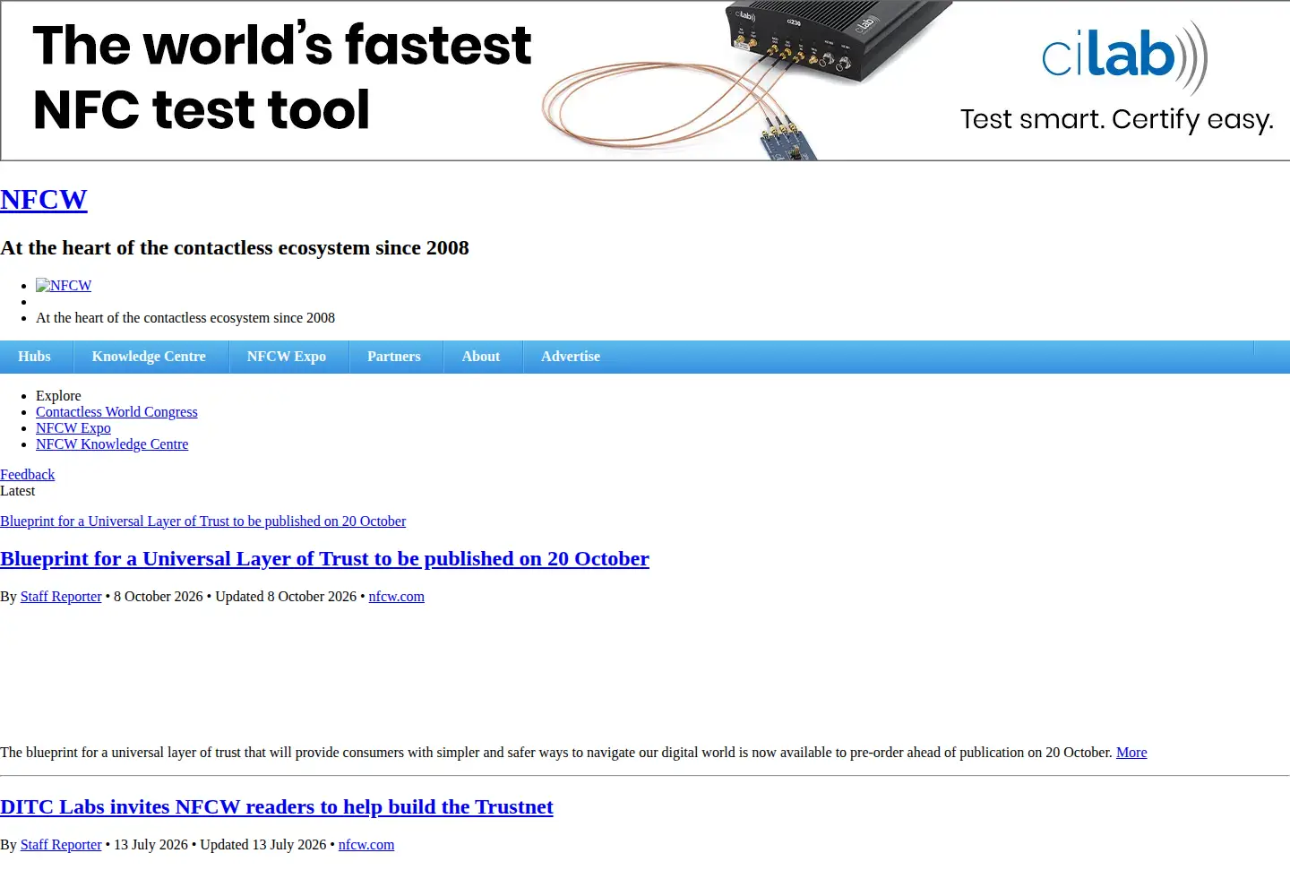Click the 'Explore' list label
Viewport: 1290px width, 896px height.
pyautogui.click(x=58, y=396)
